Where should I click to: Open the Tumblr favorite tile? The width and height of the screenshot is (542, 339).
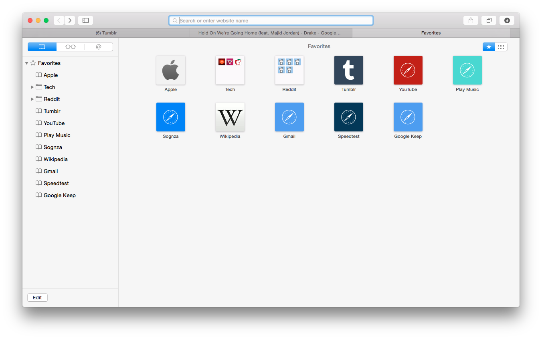(x=349, y=70)
